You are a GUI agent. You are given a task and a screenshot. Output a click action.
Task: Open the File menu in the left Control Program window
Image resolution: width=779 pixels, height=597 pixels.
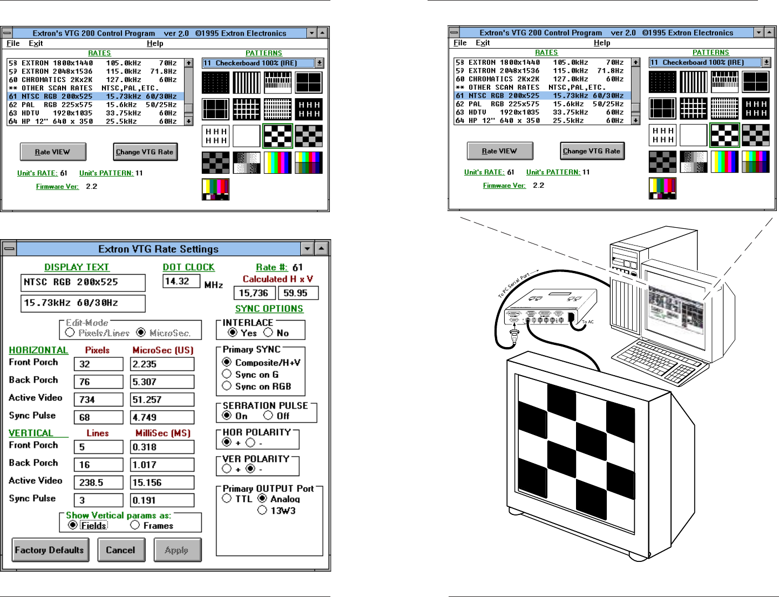(13, 44)
